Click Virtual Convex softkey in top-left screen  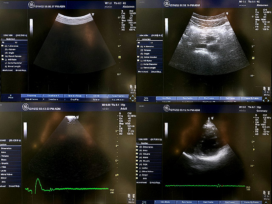click(31, 99)
